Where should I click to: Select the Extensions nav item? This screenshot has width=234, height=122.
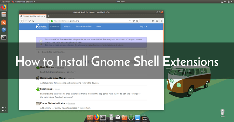pyautogui.click(x=55, y=26)
